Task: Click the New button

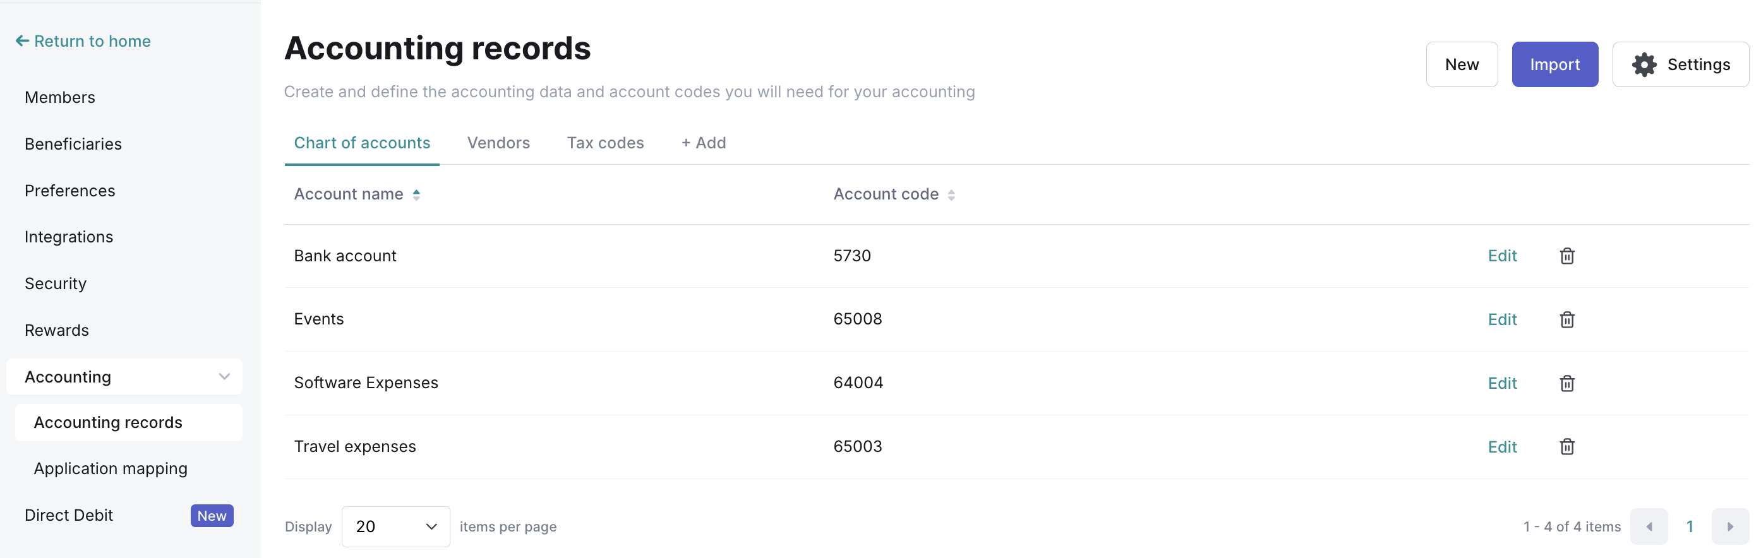Action: pyautogui.click(x=1461, y=64)
